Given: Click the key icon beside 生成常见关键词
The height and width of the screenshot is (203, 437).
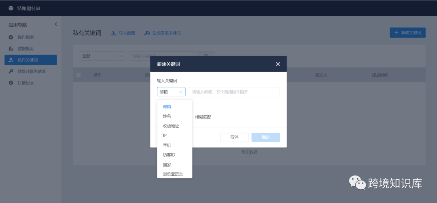Looking at the screenshot, I should tap(147, 33).
